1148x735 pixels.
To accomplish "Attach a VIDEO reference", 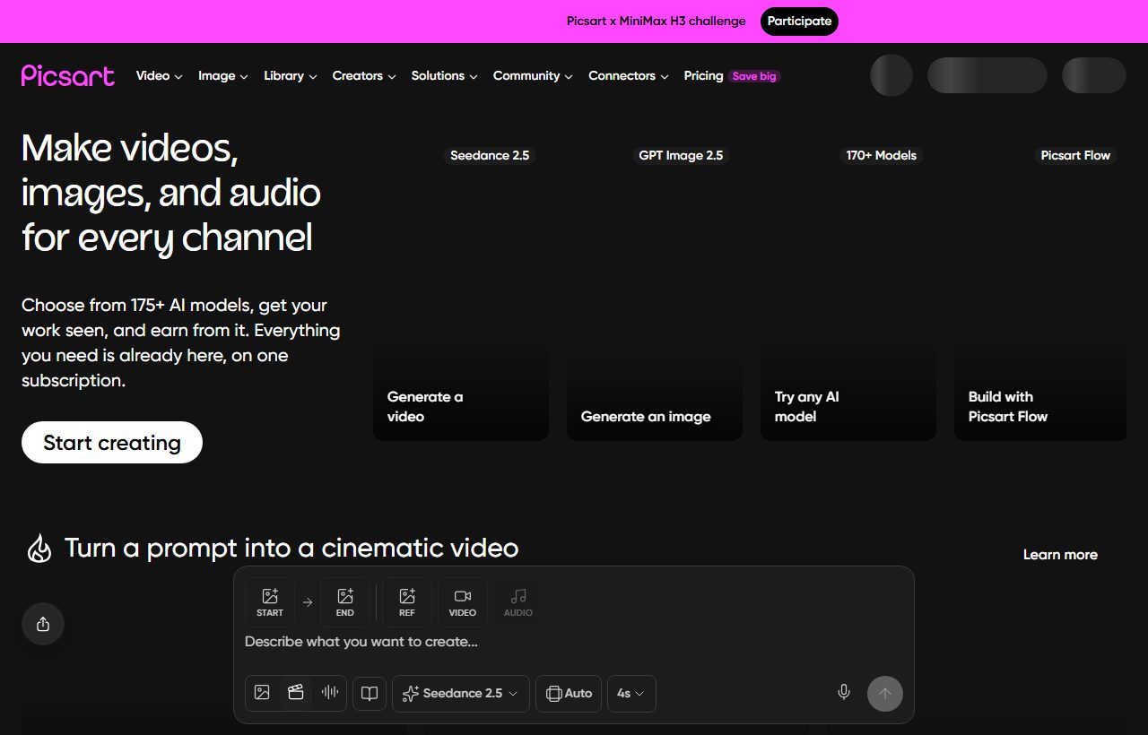I will [x=463, y=602].
